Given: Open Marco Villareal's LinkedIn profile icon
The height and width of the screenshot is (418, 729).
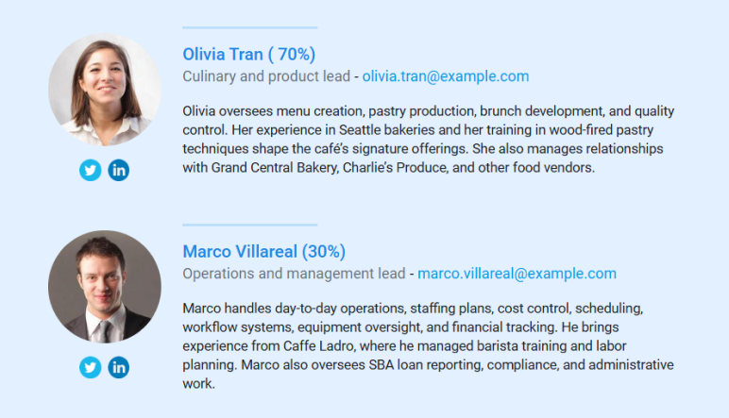Looking at the screenshot, I should [x=118, y=368].
